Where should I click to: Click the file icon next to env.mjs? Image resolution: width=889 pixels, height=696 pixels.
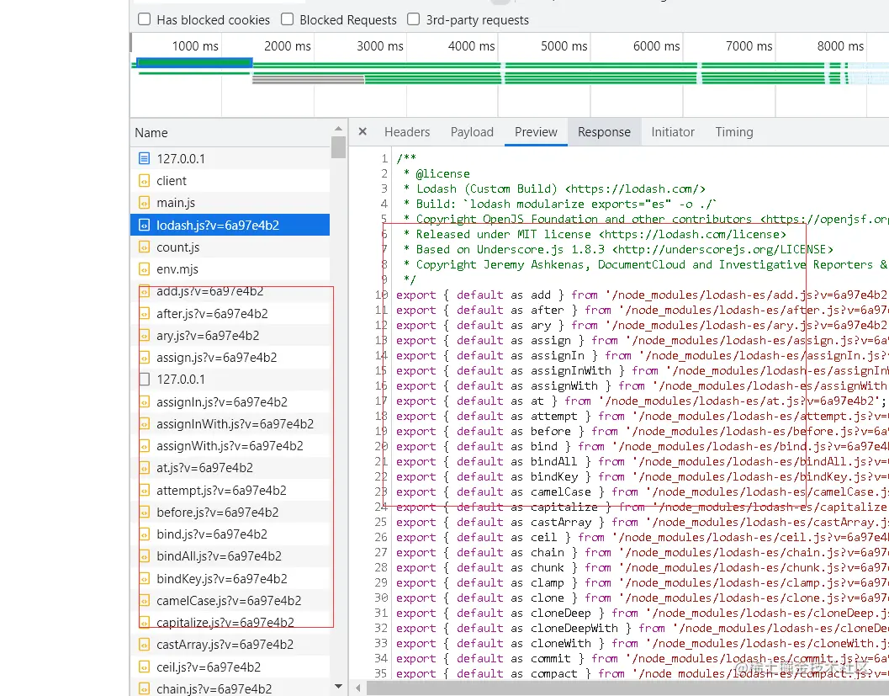click(144, 269)
